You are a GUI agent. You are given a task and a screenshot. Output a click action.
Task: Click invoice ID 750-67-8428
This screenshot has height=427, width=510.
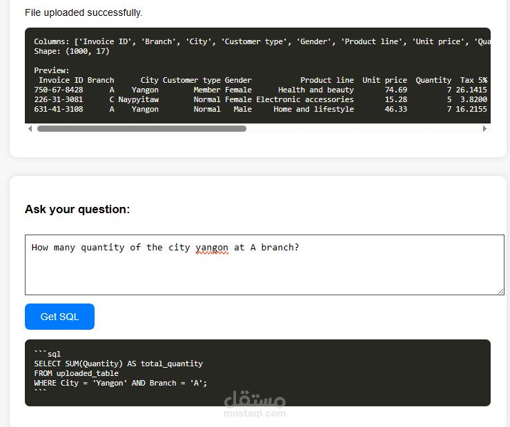point(59,90)
